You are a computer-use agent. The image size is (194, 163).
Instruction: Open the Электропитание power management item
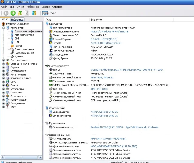[x=24, y=49]
